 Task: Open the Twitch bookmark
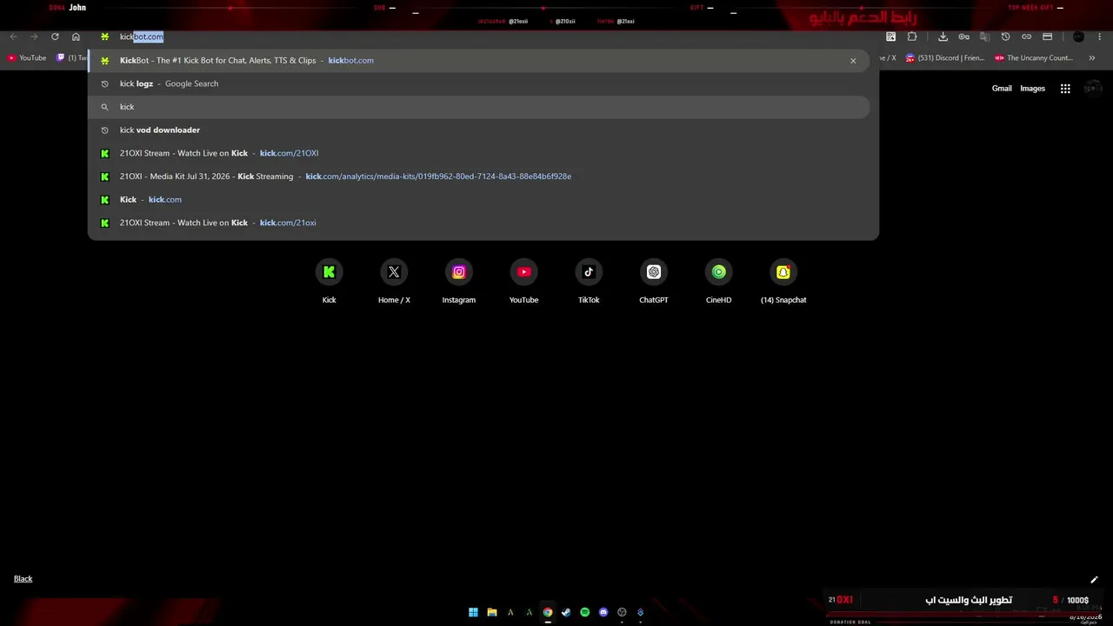pos(71,58)
